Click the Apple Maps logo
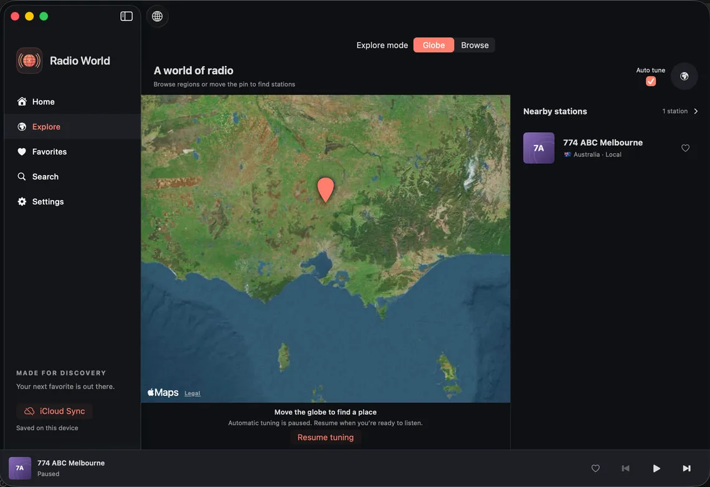 [163, 392]
